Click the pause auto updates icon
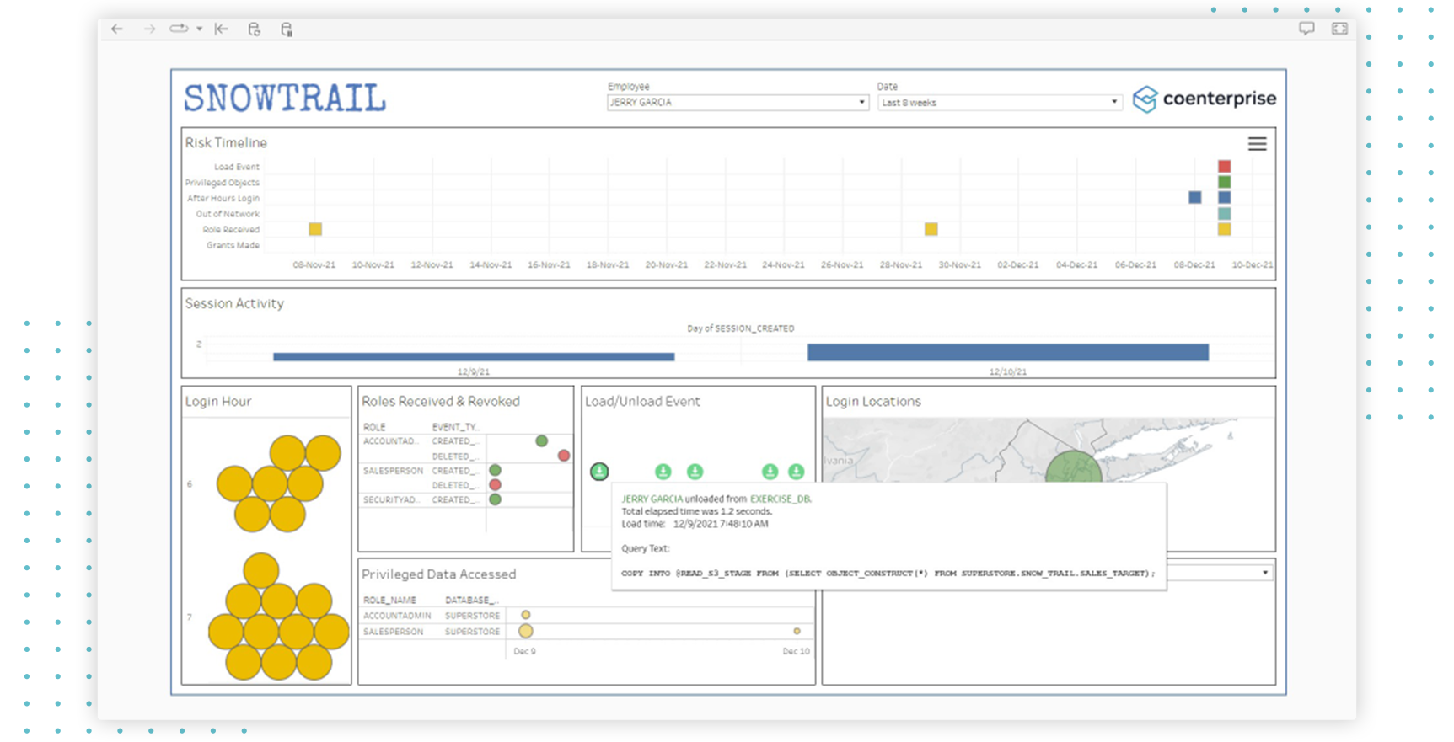Screen dimensions: 1454x742 pos(287,29)
